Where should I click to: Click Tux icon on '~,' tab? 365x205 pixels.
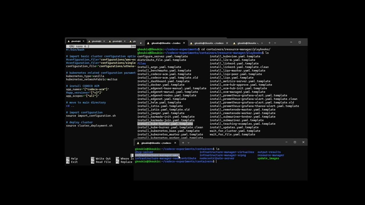pos(234,43)
